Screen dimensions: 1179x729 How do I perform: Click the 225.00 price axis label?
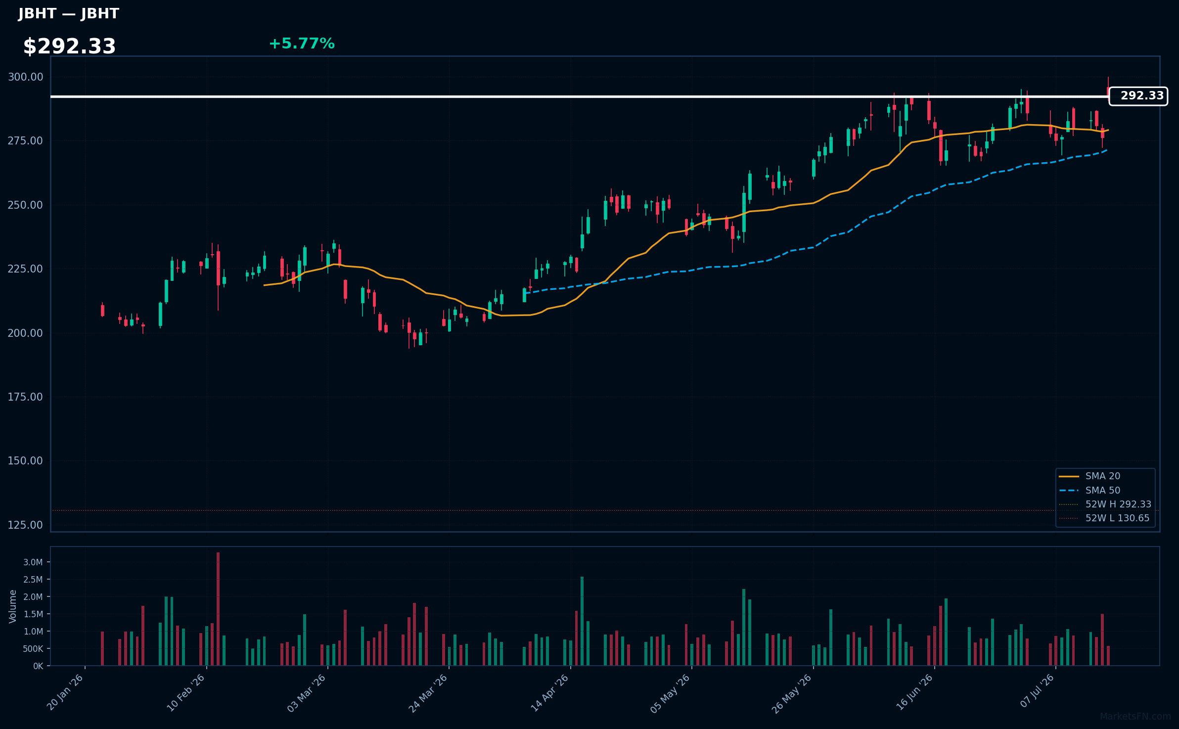[x=25, y=269]
